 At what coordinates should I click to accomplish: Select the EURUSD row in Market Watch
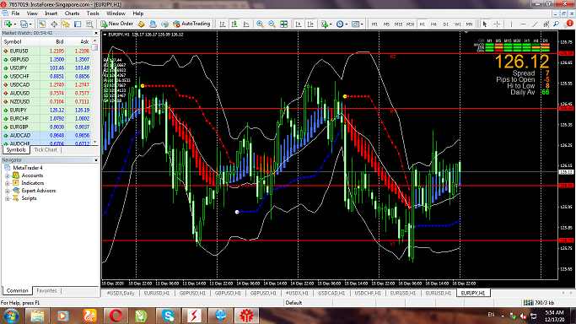46,51
